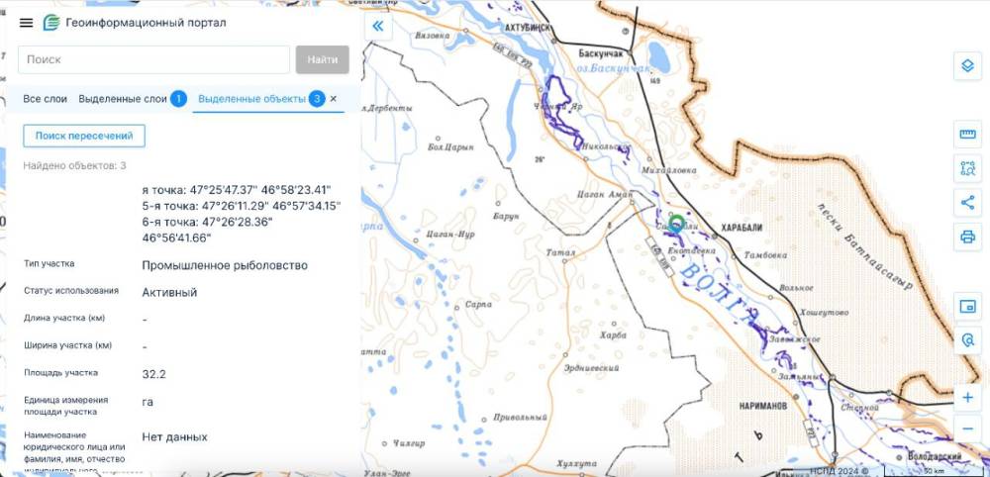The height and width of the screenshot is (477, 990).
Task: Activate the area selection tool
Action: point(967,168)
